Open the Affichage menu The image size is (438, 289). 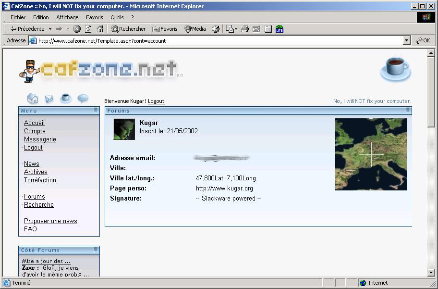[67, 17]
